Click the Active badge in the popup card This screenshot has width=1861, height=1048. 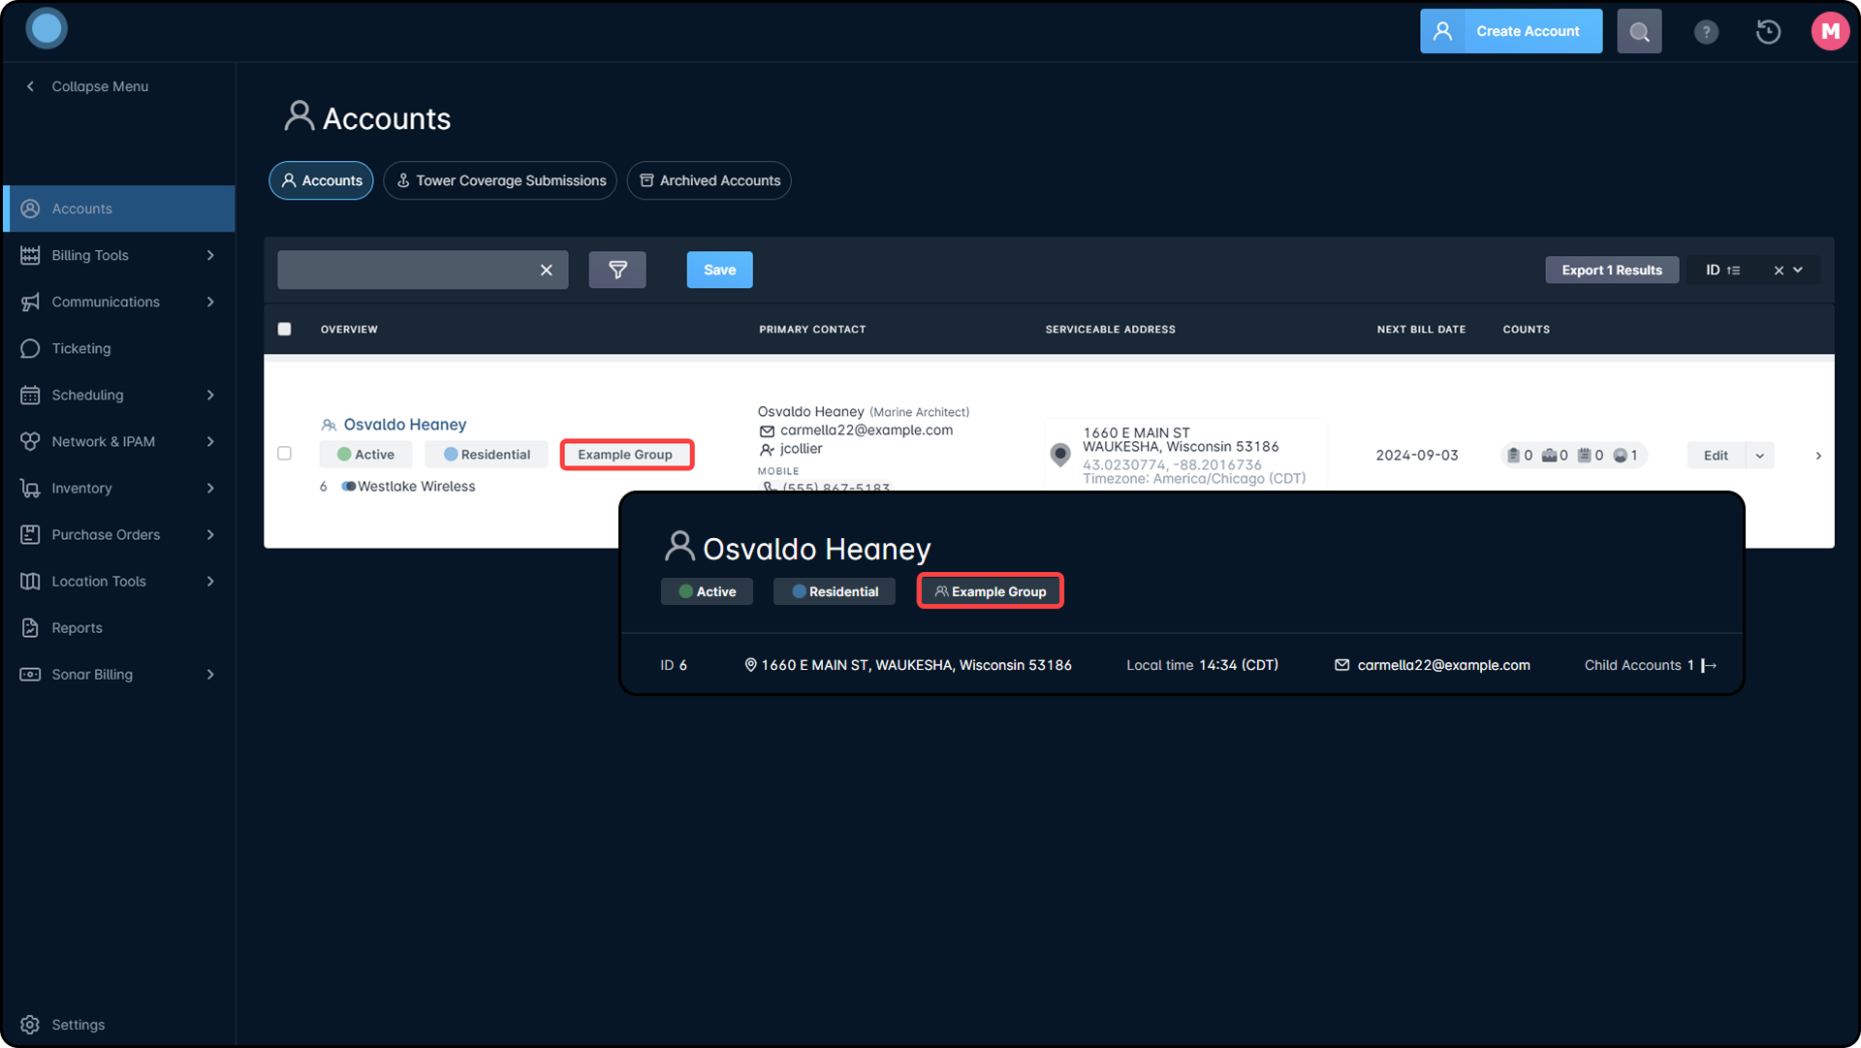point(707,591)
